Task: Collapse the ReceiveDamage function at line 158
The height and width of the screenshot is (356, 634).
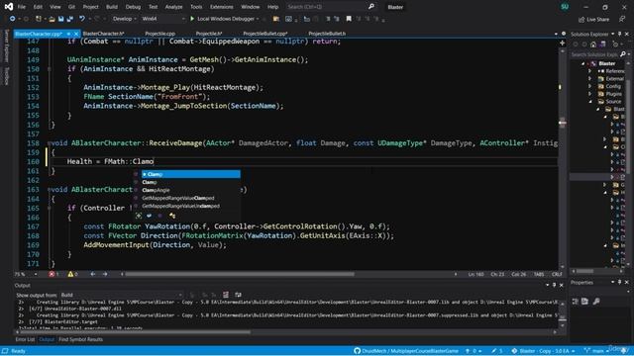Action: click(x=50, y=143)
